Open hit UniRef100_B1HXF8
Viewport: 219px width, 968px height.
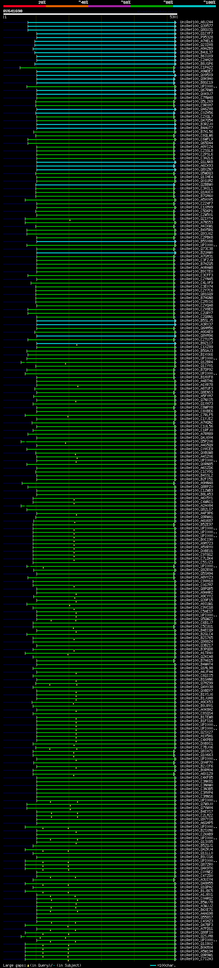point(196,377)
